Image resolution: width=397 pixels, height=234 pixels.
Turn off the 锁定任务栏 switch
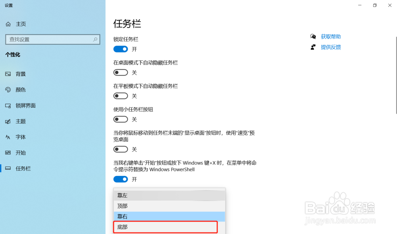(x=121, y=49)
